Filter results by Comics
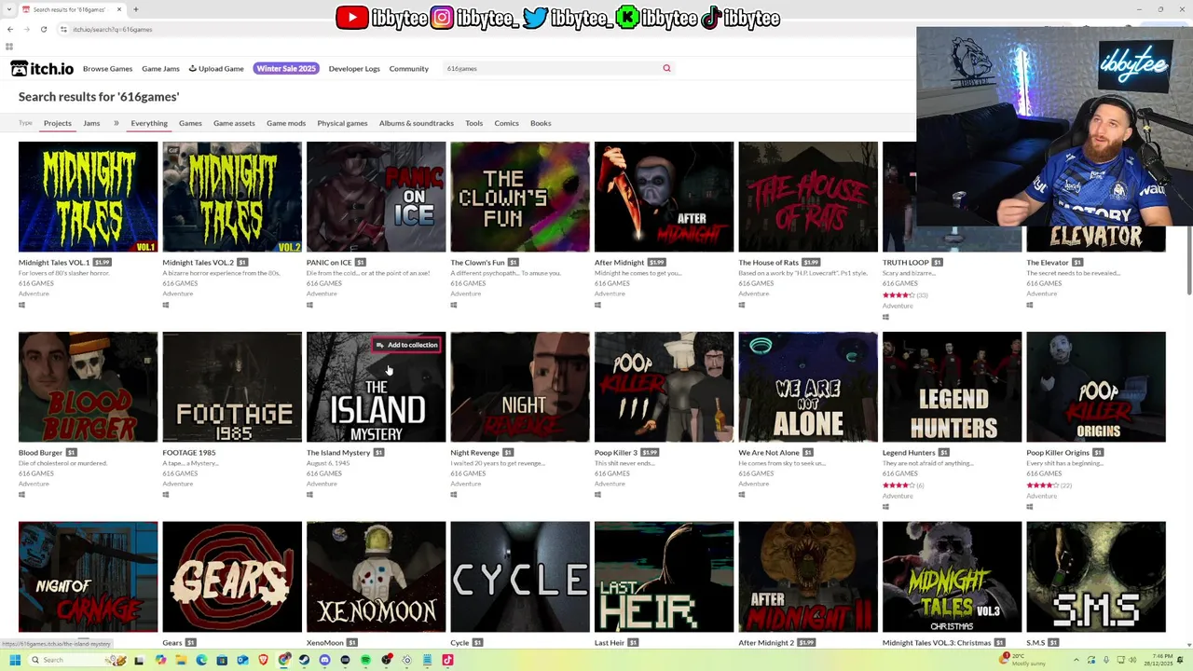 (x=506, y=123)
